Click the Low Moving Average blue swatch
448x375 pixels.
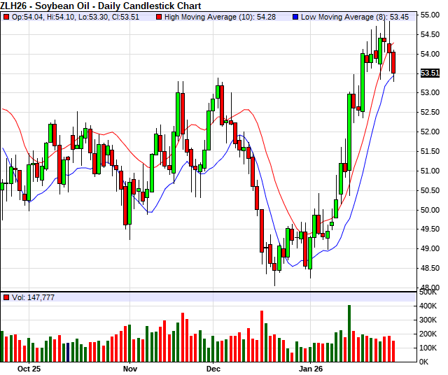pyautogui.click(x=295, y=17)
